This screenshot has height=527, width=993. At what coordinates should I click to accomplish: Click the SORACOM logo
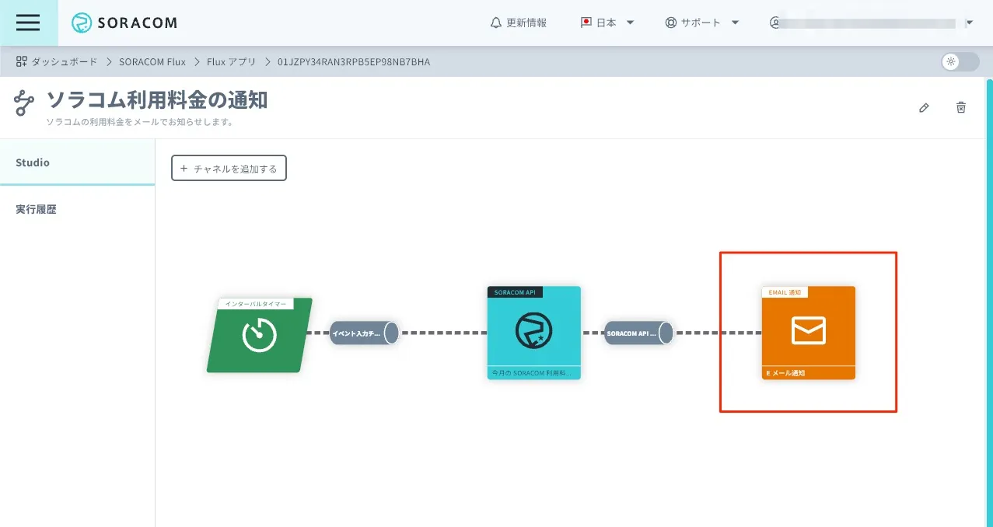click(124, 23)
